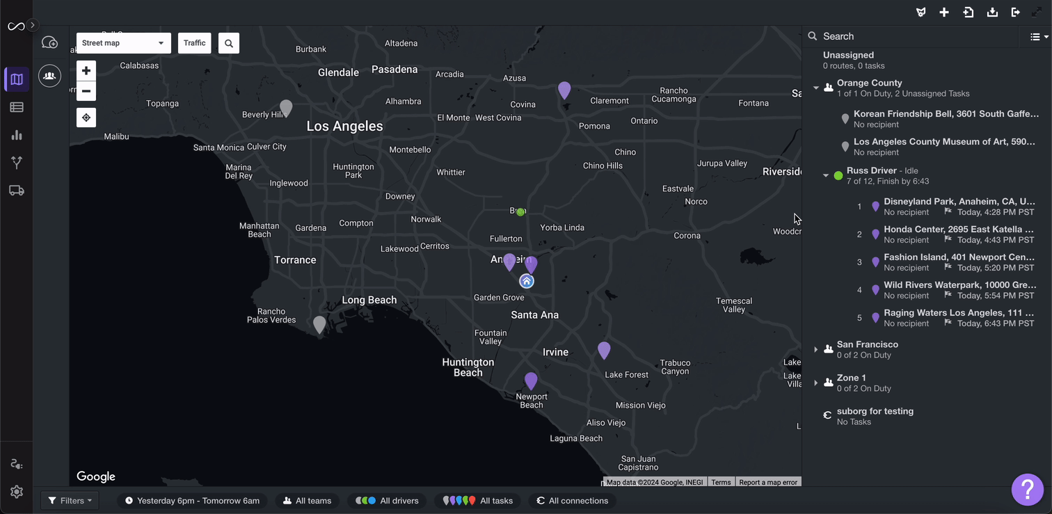Open the All drivers filter
The height and width of the screenshot is (514, 1052).
pos(388,501)
